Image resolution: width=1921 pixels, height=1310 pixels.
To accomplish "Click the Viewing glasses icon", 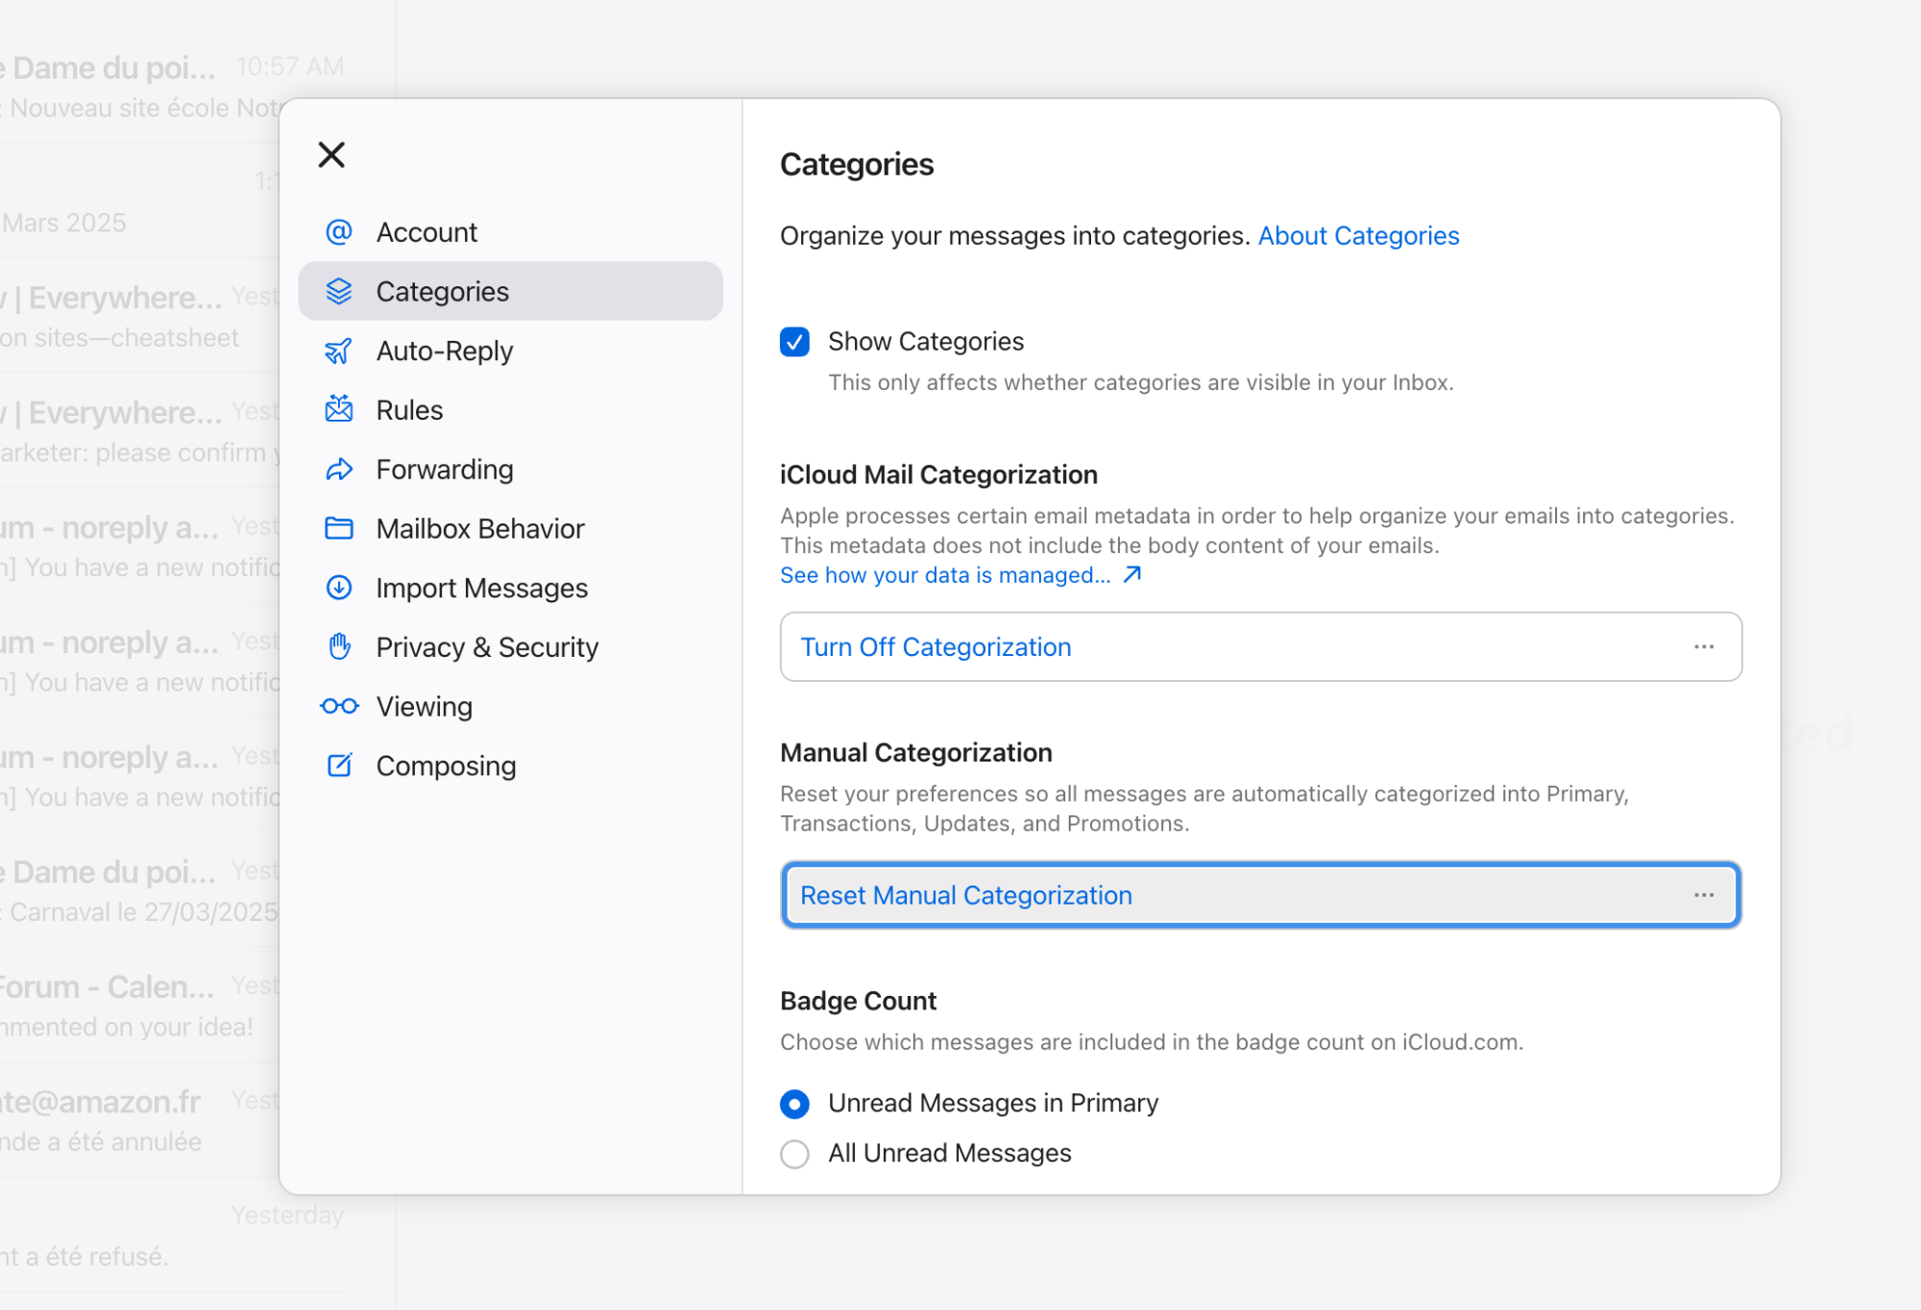I will tap(339, 707).
